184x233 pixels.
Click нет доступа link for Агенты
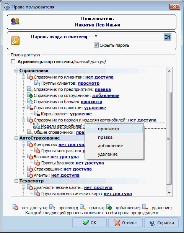click(65, 176)
